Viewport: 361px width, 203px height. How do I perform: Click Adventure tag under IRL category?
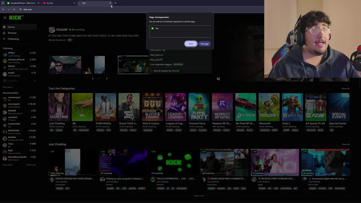point(84,130)
